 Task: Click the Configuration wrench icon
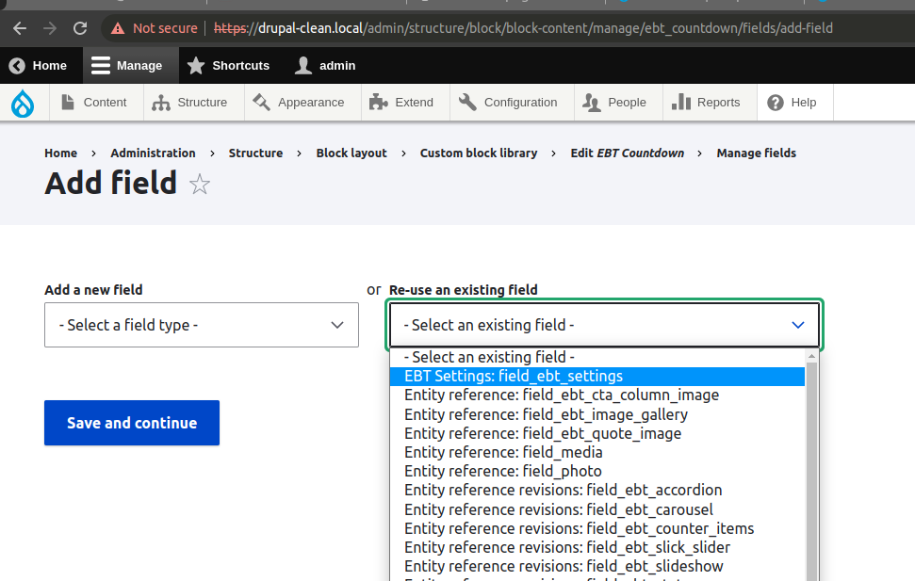[467, 102]
